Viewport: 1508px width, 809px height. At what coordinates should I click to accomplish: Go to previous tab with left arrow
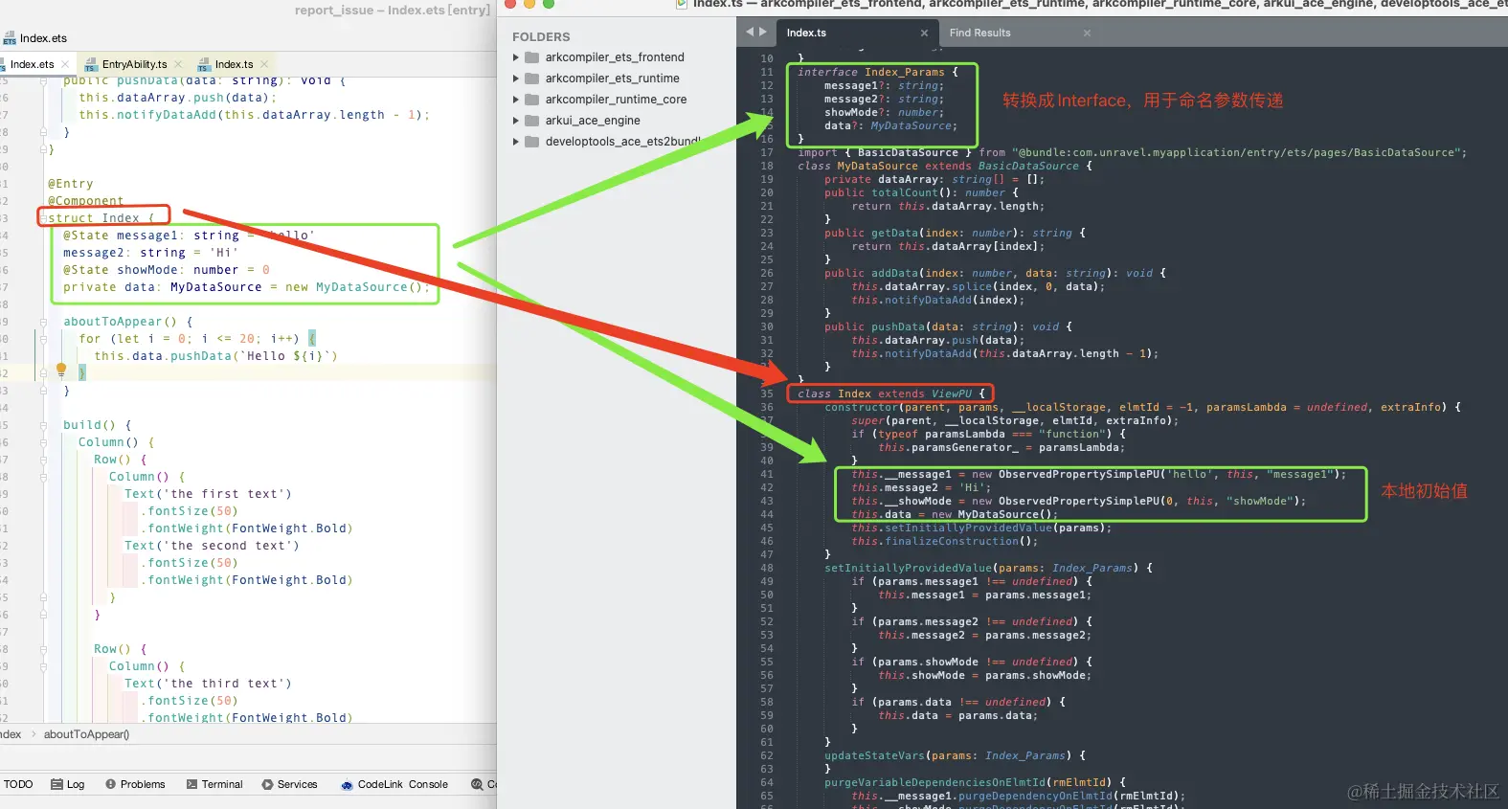pos(750,32)
